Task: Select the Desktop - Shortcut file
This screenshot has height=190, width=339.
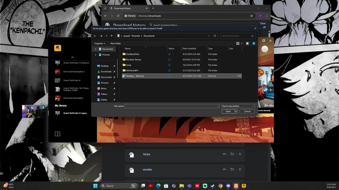Action: point(182,76)
